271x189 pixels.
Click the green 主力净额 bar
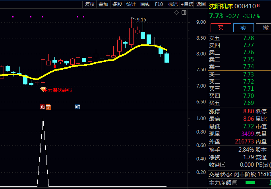tap(250, 183)
